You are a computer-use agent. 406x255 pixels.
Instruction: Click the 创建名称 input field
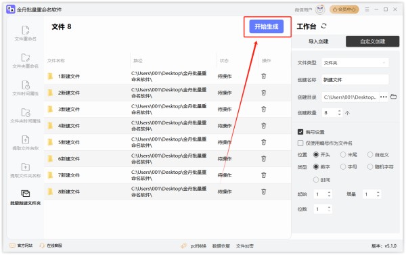tap(355, 80)
